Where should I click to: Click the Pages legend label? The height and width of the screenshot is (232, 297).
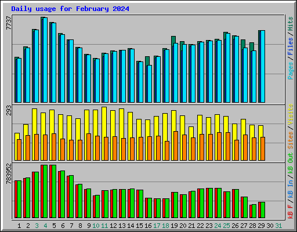pos(290,71)
